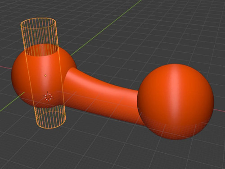The image size is (225, 169).
Task: Select the orange wireframe cylinder object
Action: 43,73
